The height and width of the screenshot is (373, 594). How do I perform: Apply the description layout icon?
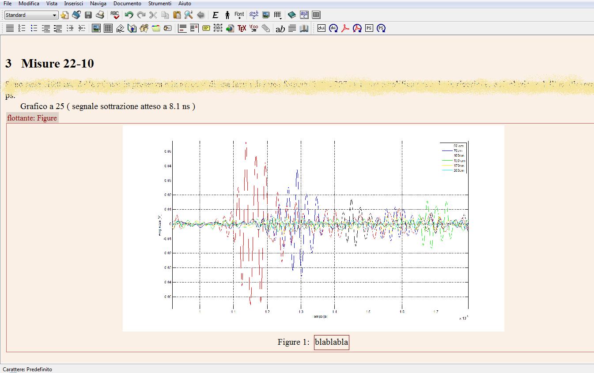pos(57,28)
